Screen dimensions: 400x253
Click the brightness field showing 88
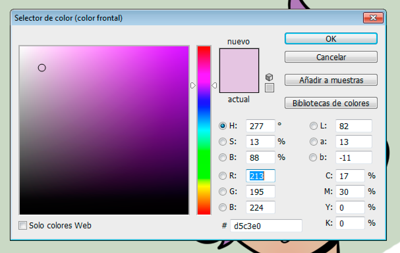click(x=260, y=158)
